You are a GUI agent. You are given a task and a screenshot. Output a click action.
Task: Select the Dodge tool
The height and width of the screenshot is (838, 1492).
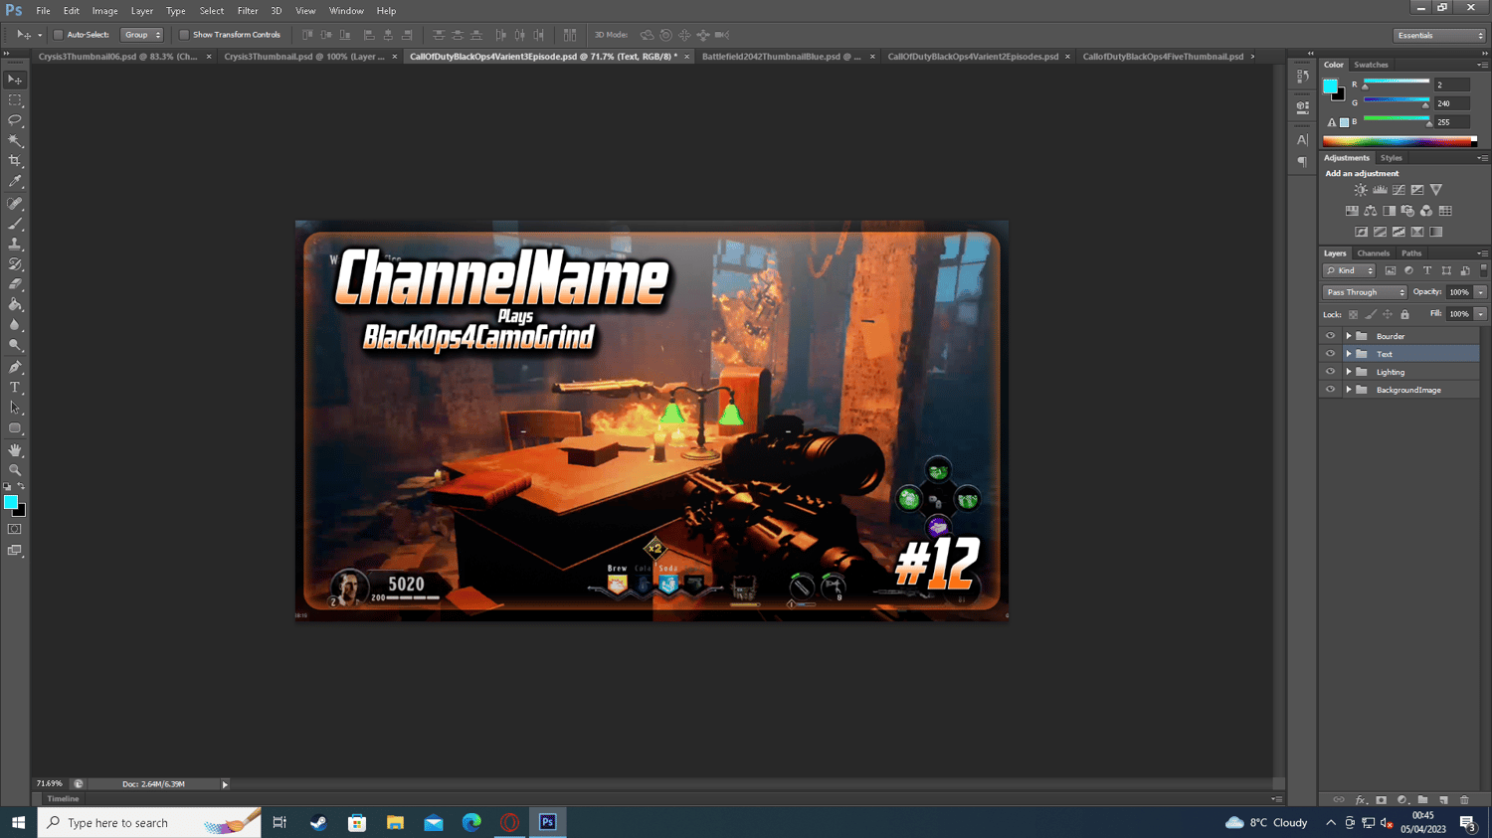pos(15,346)
